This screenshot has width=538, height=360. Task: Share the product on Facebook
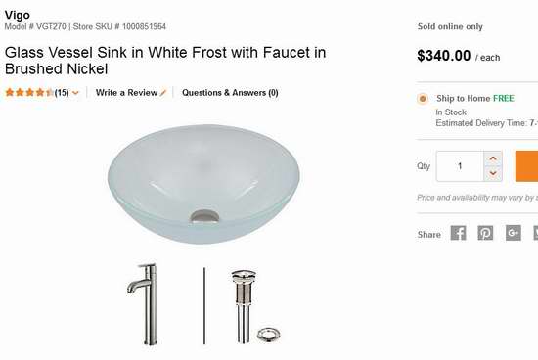pos(458,233)
